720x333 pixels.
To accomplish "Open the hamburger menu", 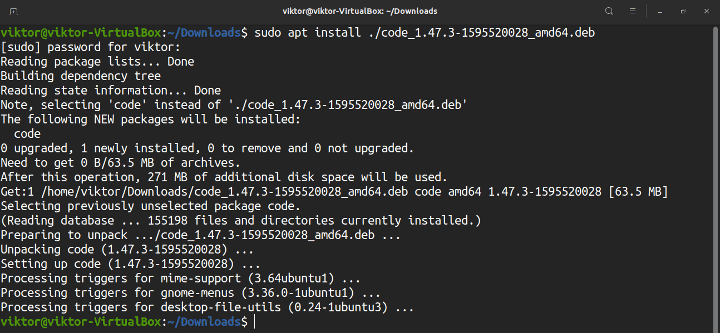I will [633, 11].
